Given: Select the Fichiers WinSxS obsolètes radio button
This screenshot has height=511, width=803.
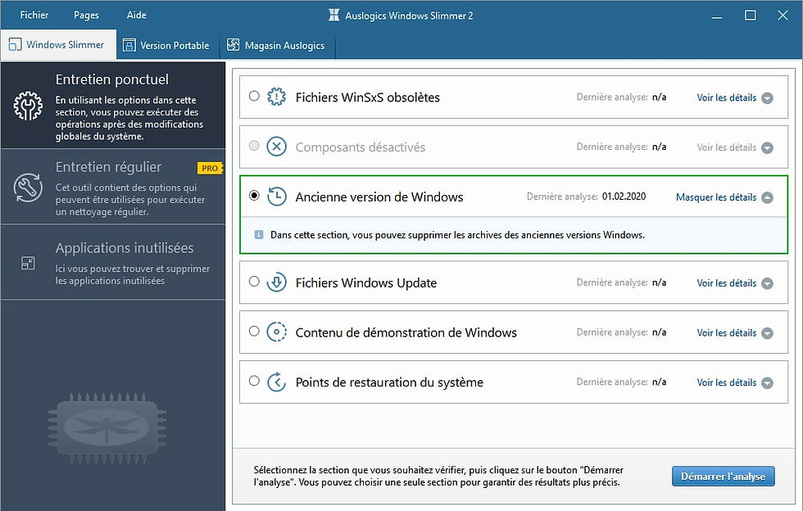Looking at the screenshot, I should click(254, 96).
